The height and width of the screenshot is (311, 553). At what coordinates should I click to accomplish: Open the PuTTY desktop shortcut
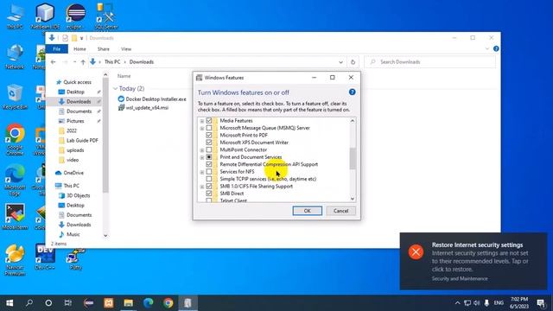point(75,258)
